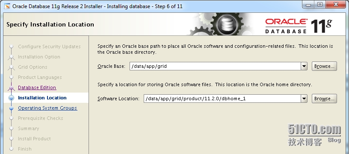Image resolution: width=349 pixels, height=154 pixels.
Task: Click the Summary step label
Action: coord(29,128)
